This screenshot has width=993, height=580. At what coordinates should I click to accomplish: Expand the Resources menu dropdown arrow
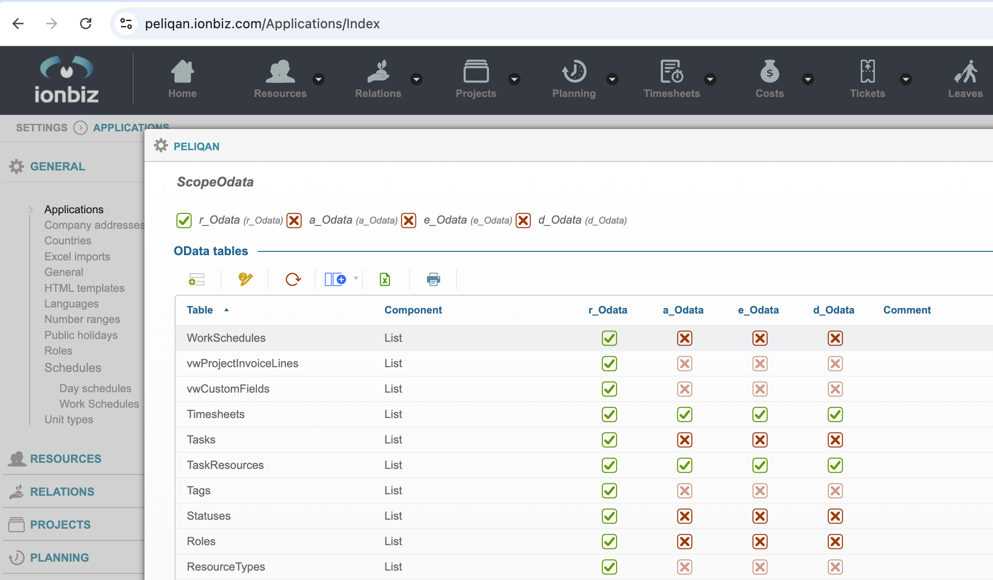[x=319, y=79]
